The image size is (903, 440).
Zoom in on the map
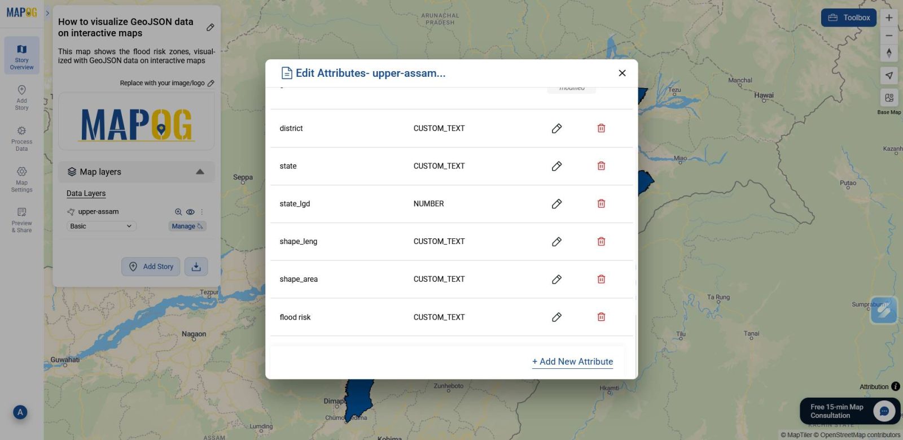pos(889,18)
